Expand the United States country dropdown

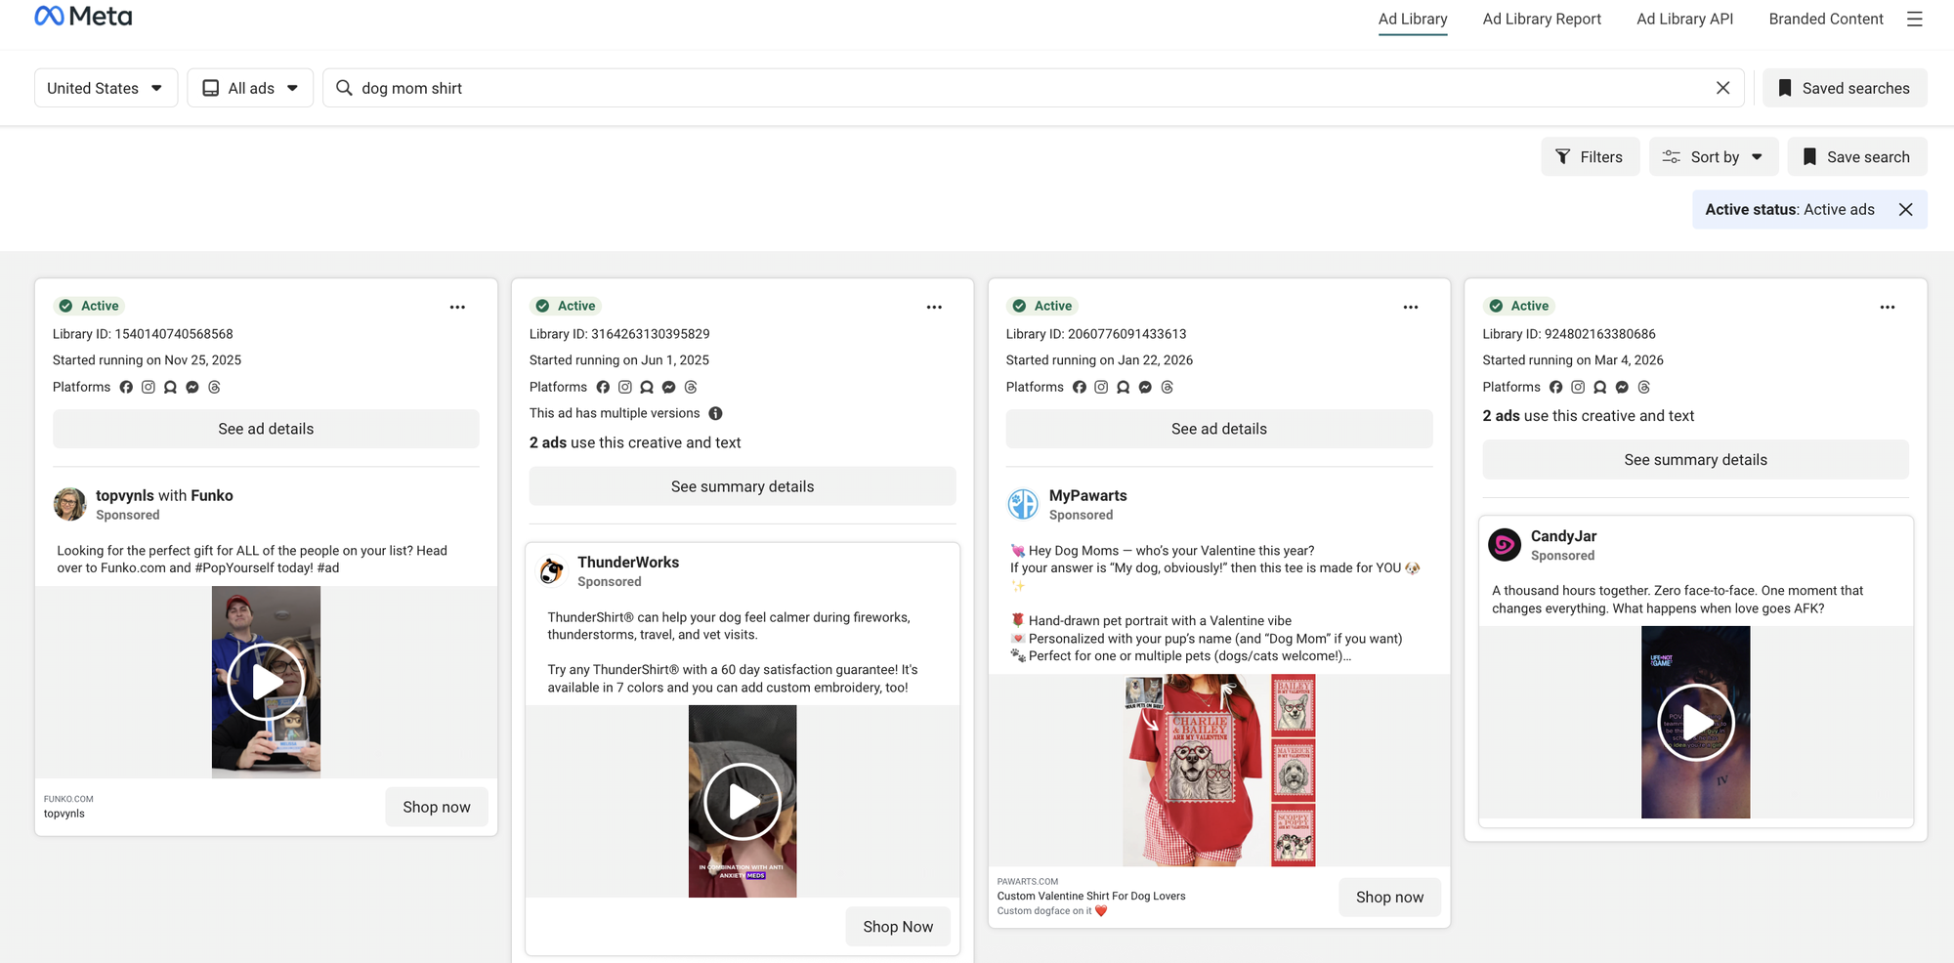[106, 88]
